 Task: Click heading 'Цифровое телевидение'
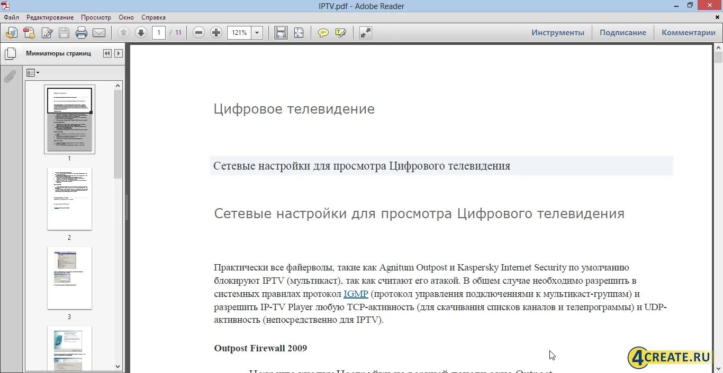(294, 109)
